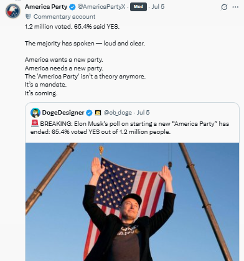Open the quoted post's Jul 5 timestamp
This screenshot has height=261, width=244.
tap(143, 113)
